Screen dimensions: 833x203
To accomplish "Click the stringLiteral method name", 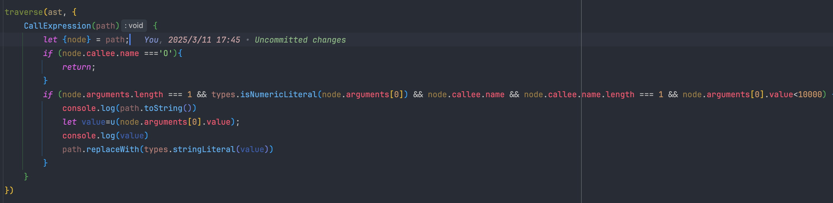I will tap(204, 150).
